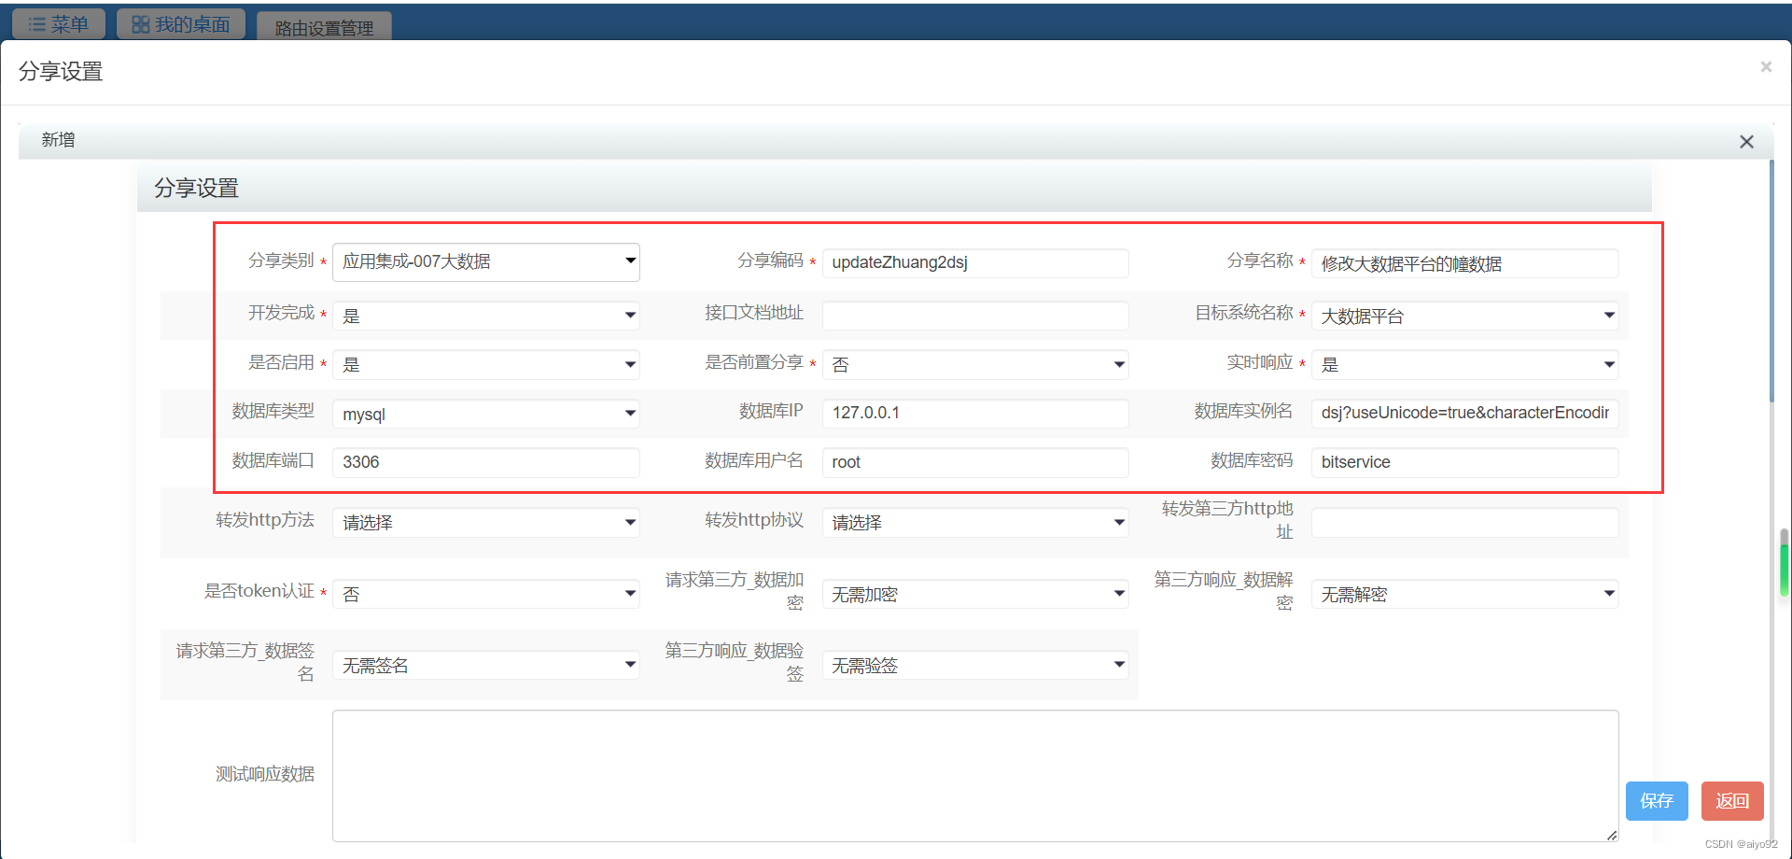Open the 菜单 menu tab
This screenshot has width=1792, height=859.
[x=59, y=24]
